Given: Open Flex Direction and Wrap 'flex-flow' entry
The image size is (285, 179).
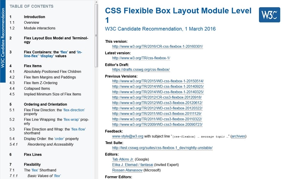Looking at the screenshot, I should pos(55,131).
